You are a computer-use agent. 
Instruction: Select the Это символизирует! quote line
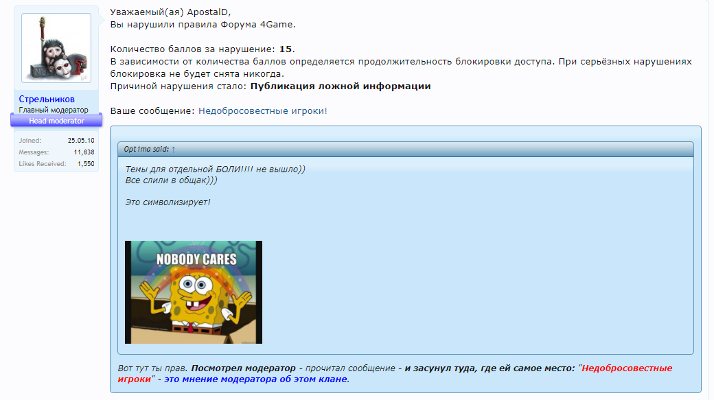coord(168,202)
